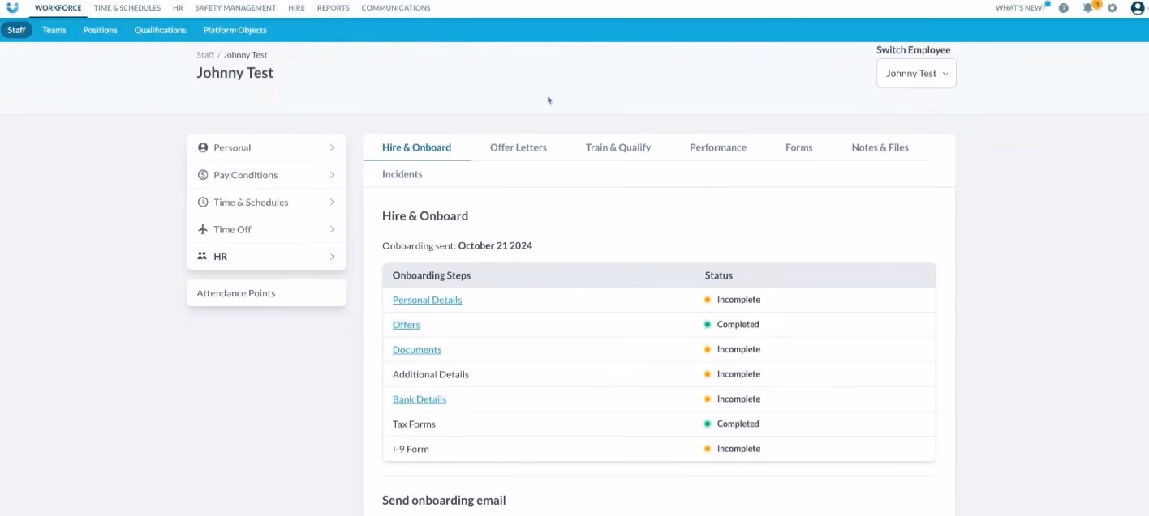Expand the Time Off chevron
The width and height of the screenshot is (1149, 516).
pyautogui.click(x=332, y=229)
